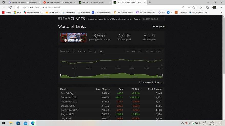225x126 pixels.
Task: Open Edge settings and more menu
Action: pos(221,7)
